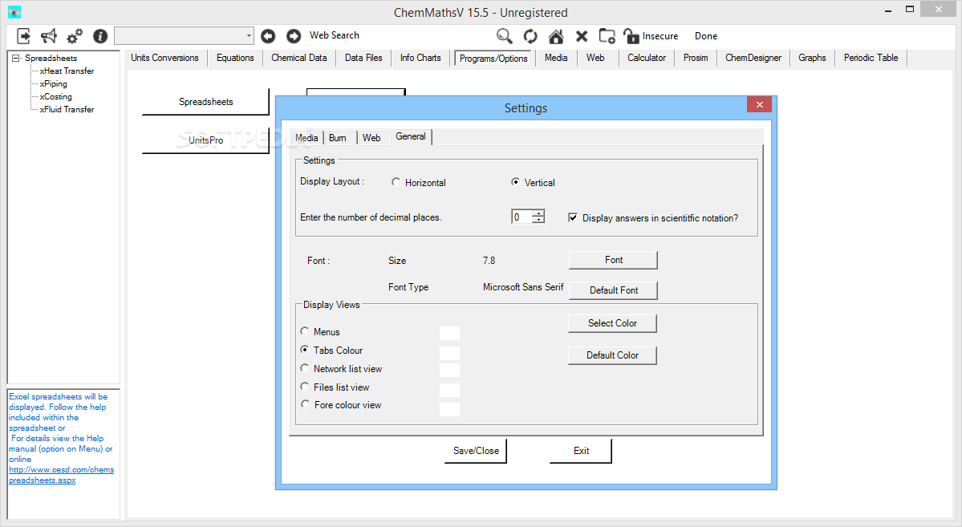The height and width of the screenshot is (527, 962).
Task: Select xCosting in the tree
Action: tap(56, 97)
